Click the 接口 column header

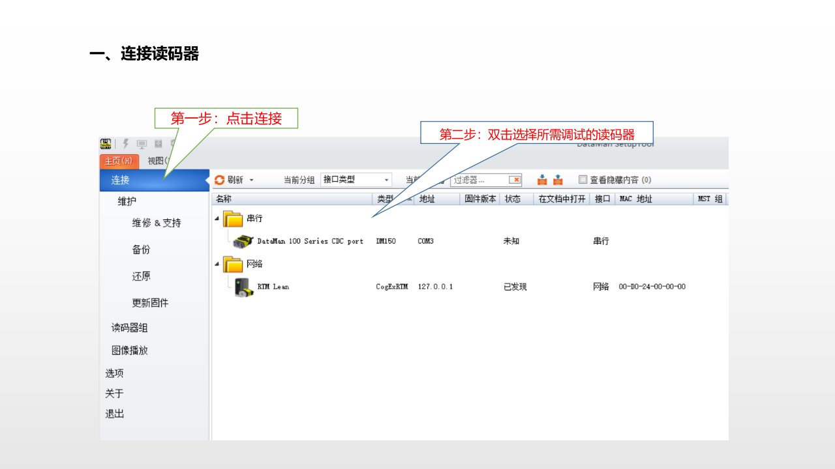pyautogui.click(x=603, y=199)
